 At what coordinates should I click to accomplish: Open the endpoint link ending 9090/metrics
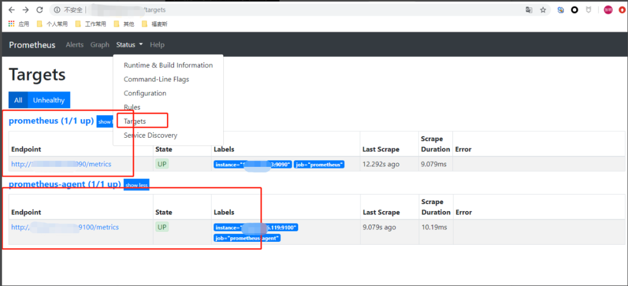click(x=61, y=164)
